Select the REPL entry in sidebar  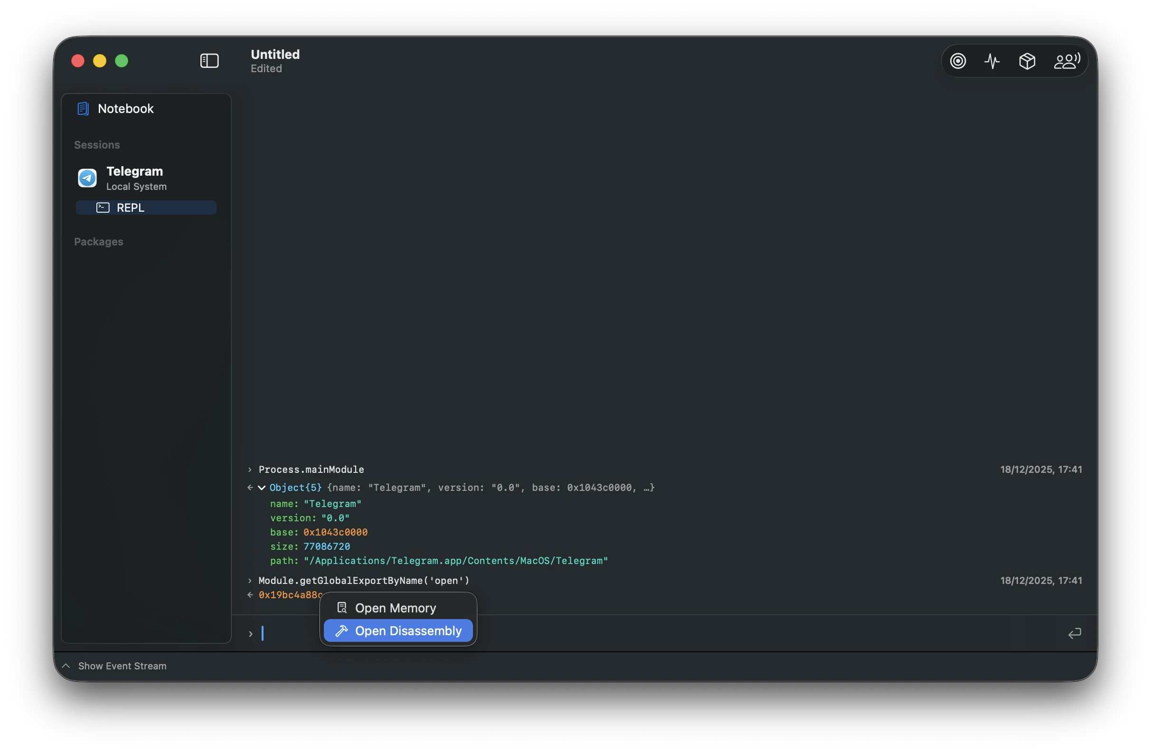(x=146, y=208)
